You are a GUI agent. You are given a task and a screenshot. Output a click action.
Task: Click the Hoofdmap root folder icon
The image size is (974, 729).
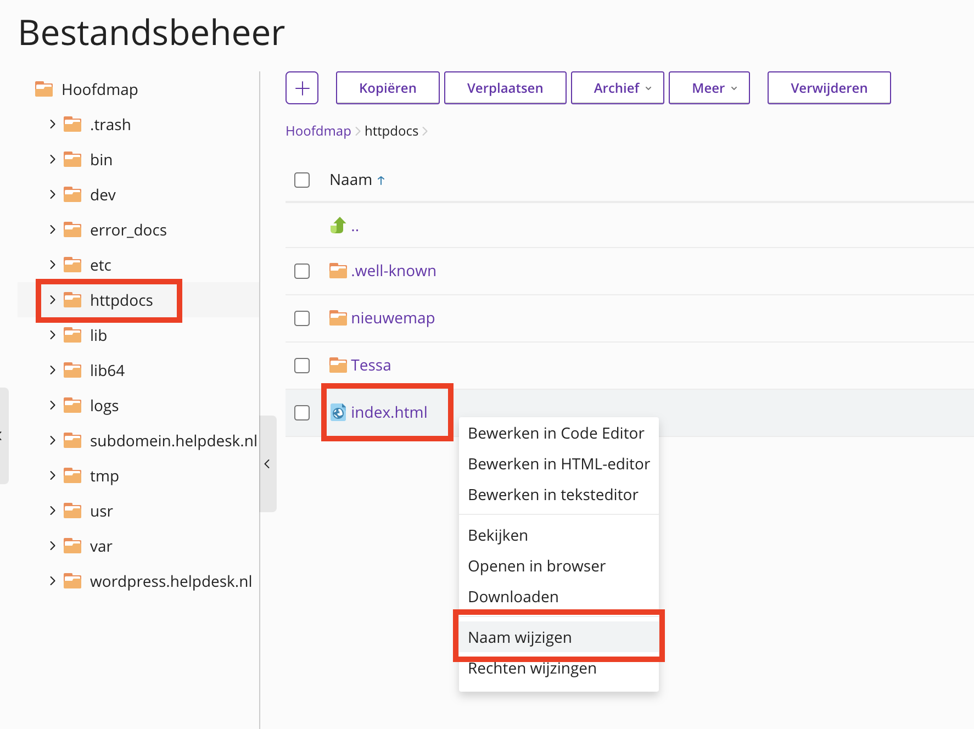coord(44,89)
